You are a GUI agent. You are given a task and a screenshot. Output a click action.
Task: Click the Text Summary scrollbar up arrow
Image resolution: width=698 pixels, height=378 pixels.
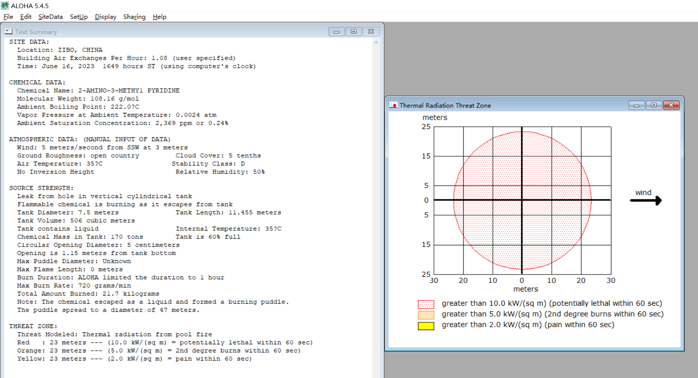coord(376,42)
